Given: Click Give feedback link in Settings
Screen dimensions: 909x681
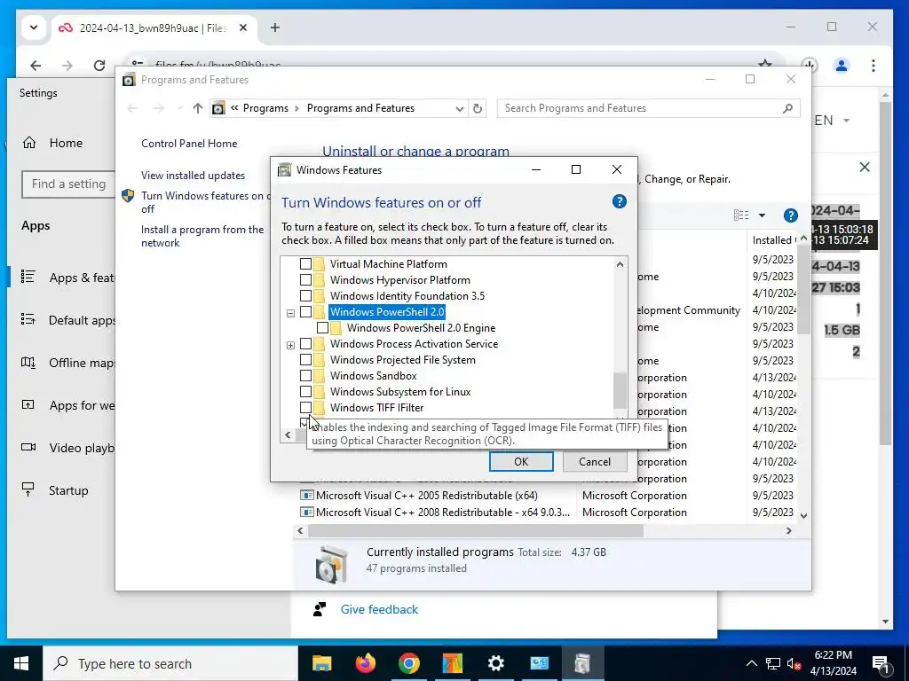Looking at the screenshot, I should (379, 609).
